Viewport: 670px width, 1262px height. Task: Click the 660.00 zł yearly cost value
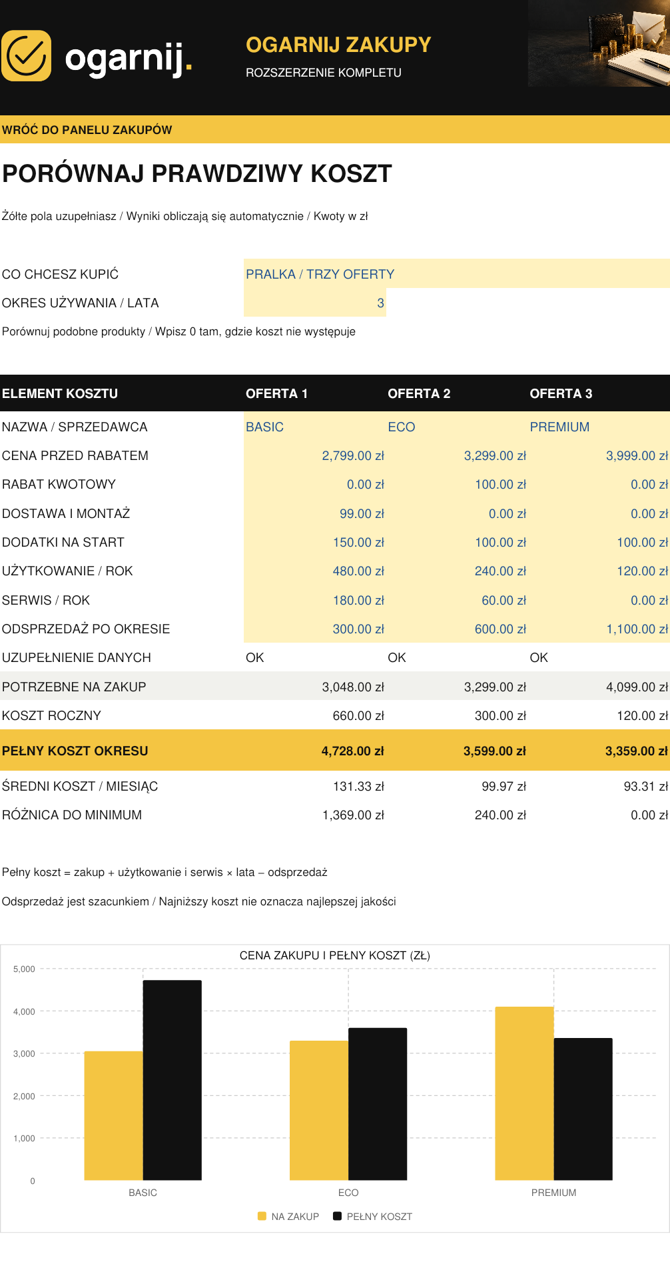coord(359,715)
